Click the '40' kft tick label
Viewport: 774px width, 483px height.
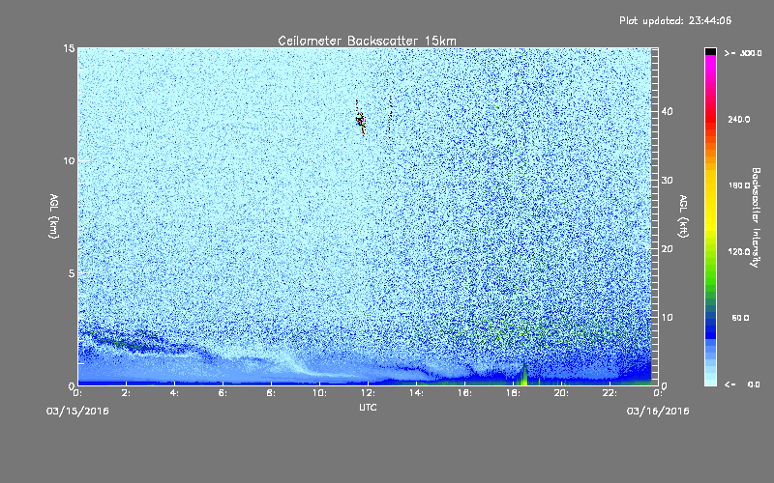click(667, 111)
